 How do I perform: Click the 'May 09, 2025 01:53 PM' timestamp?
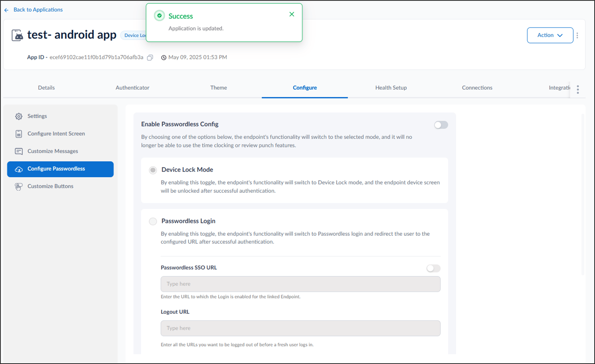tap(197, 57)
